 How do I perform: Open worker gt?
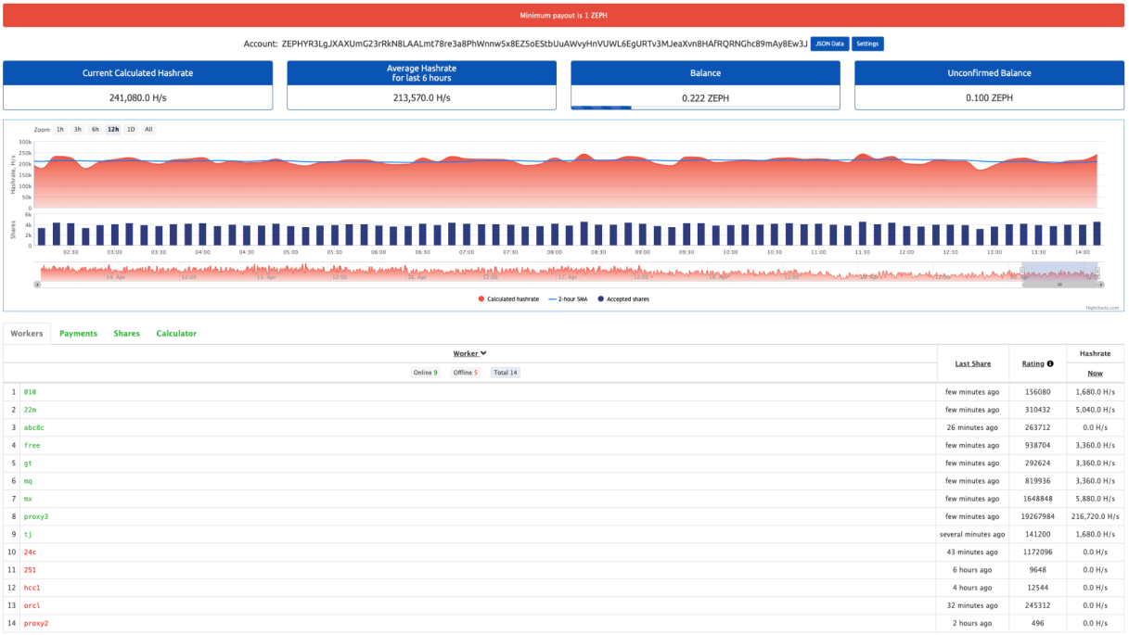coord(28,463)
